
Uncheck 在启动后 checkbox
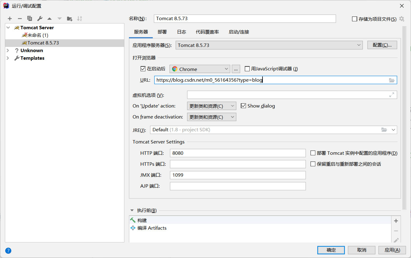coord(143,69)
